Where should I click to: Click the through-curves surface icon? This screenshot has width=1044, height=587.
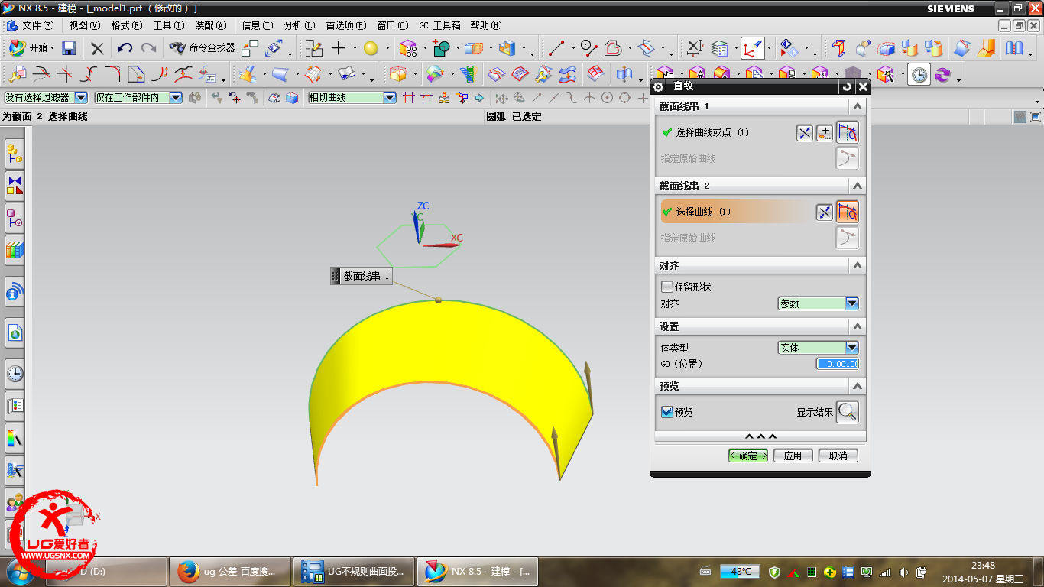[x=497, y=74]
